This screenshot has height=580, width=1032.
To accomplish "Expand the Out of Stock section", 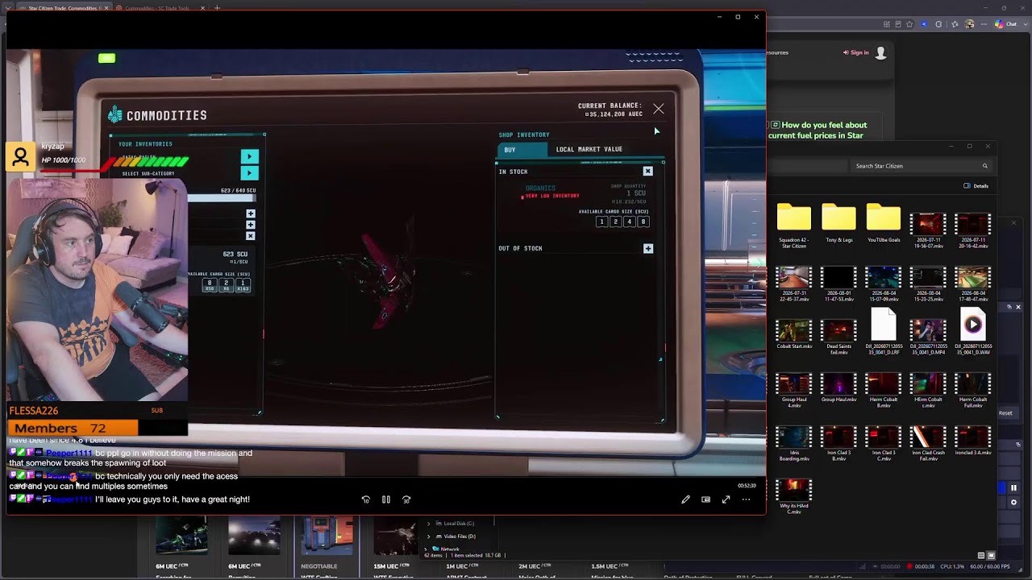I will pos(648,249).
